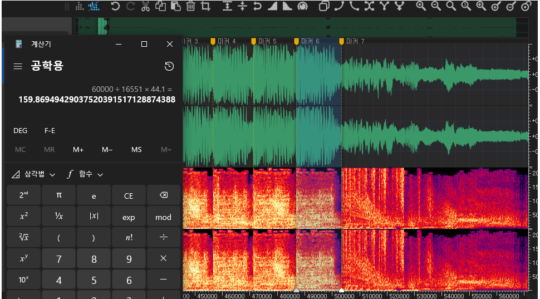Crop audio to selection using crop icon
The width and height of the screenshot is (540, 299).
click(206, 6)
